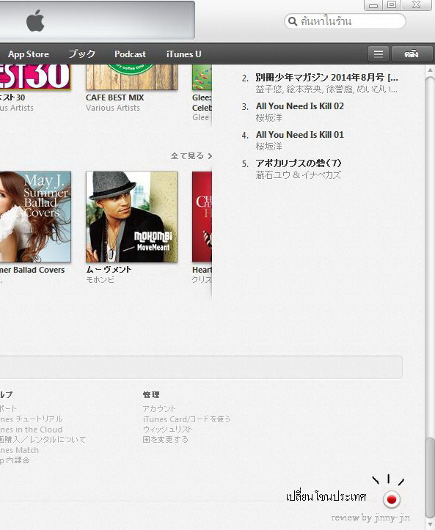
Task: Switch to the Podcast tab
Action: coord(130,54)
